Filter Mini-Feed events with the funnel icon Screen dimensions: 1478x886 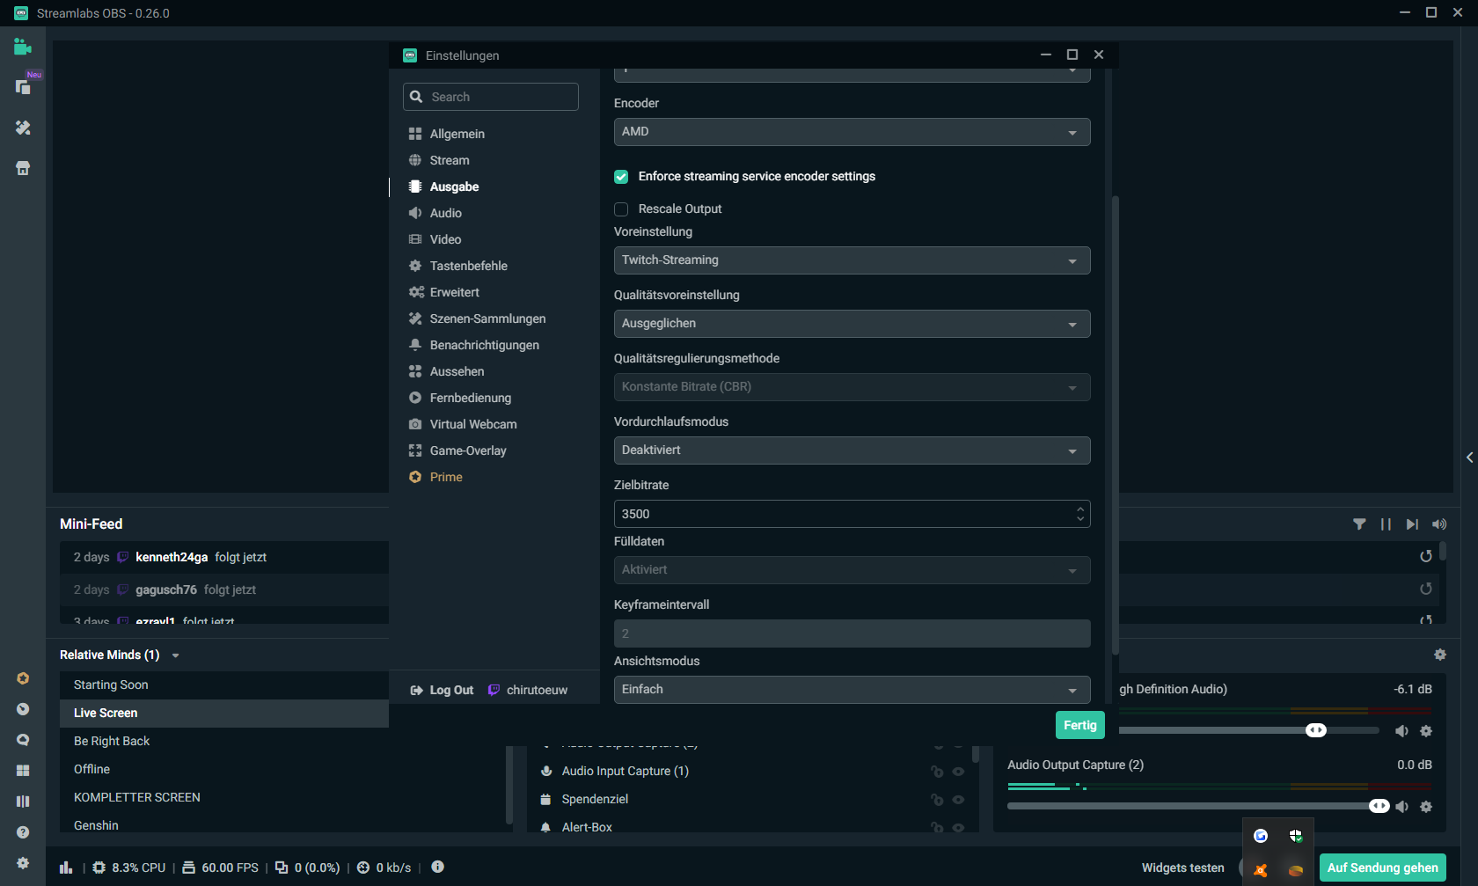1359,524
